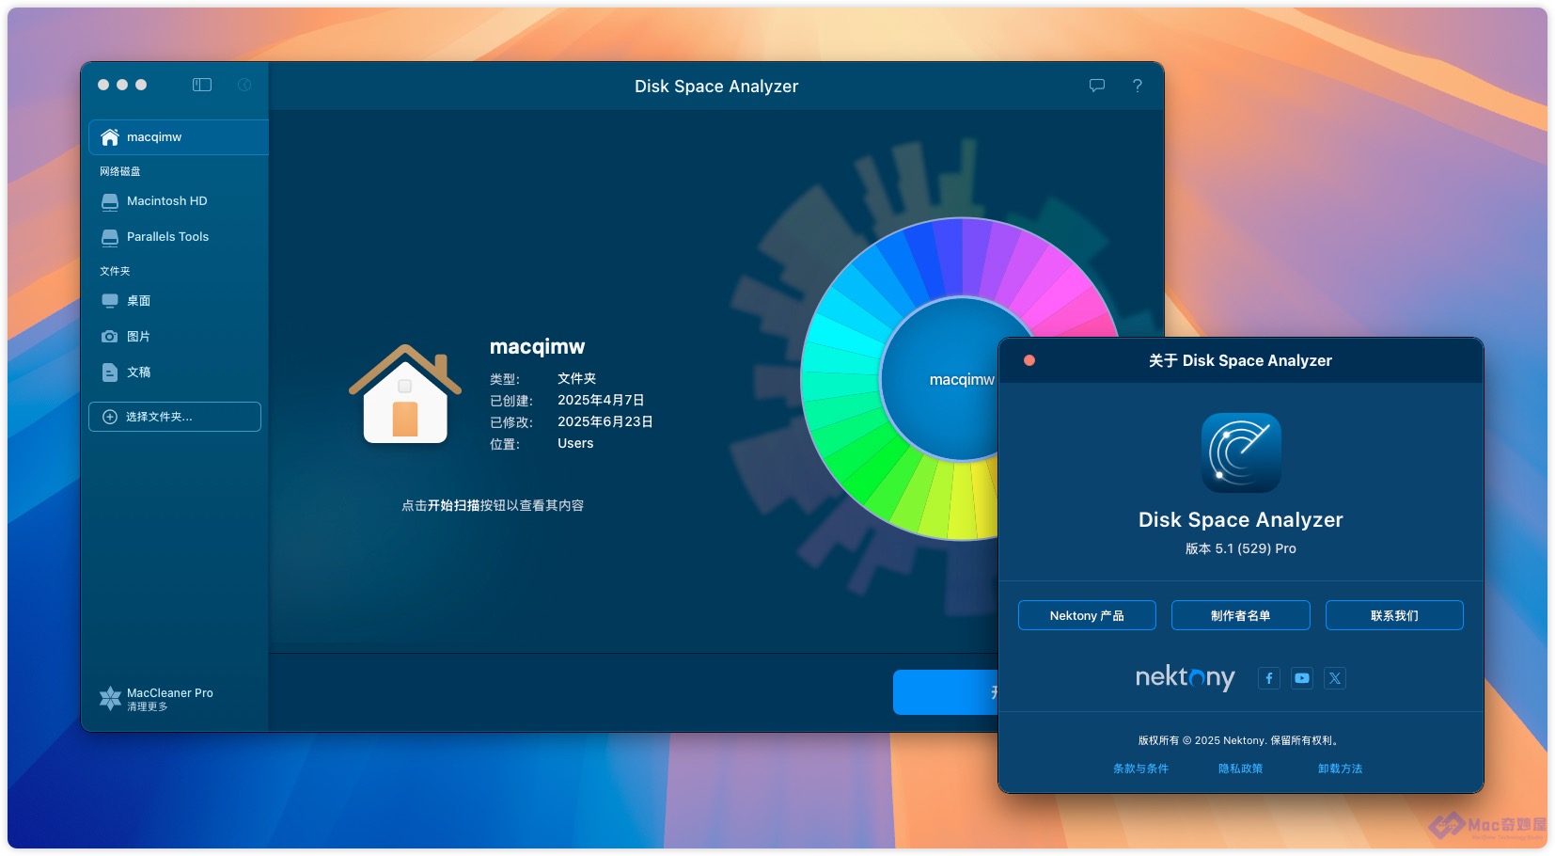Click modified date 2025年6月23日
1555x856 pixels.
(x=605, y=421)
